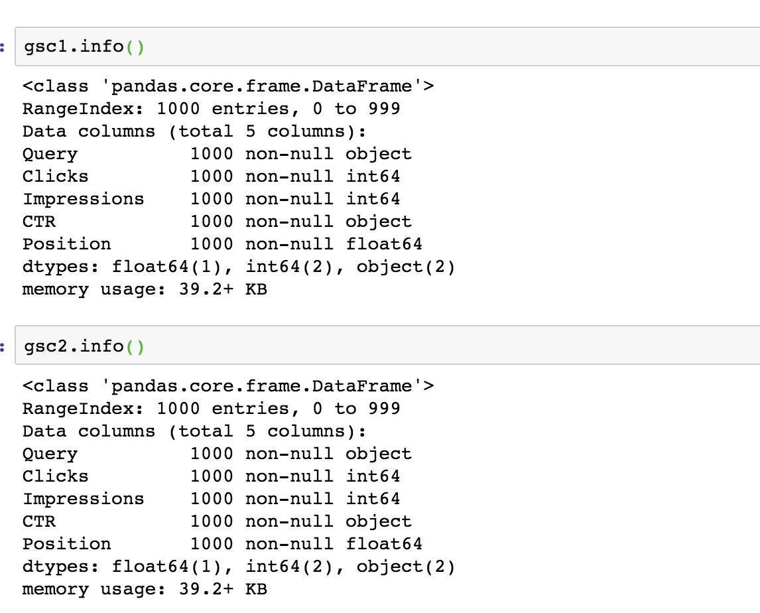760x613 pixels.
Task: Click the CTR row in gsc1 output
Action: pyautogui.click(x=217, y=222)
